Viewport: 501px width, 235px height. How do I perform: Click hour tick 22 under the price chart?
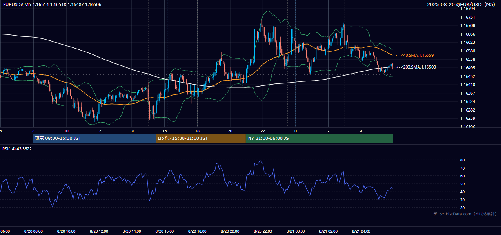(263, 131)
